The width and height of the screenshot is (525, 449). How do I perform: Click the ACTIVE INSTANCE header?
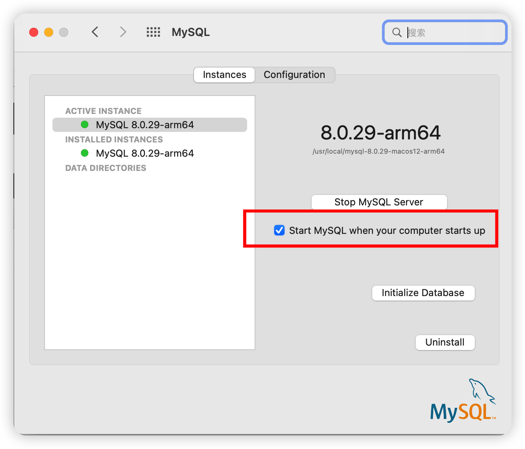coord(103,111)
